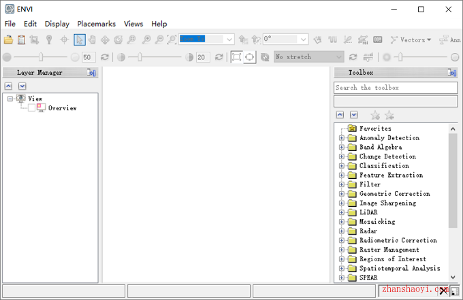
Task: Expand the Radiometric Correction folder
Action: 342,240
